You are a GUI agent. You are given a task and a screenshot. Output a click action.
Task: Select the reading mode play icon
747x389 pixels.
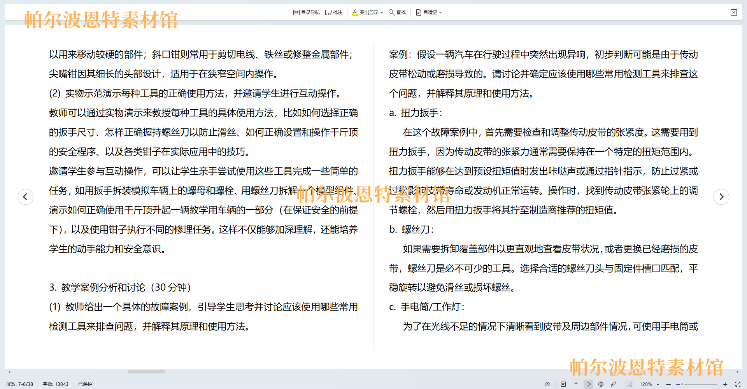point(589,384)
